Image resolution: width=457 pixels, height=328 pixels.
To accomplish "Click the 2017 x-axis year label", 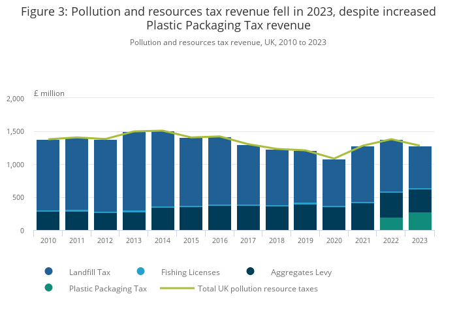I will coord(248,240).
